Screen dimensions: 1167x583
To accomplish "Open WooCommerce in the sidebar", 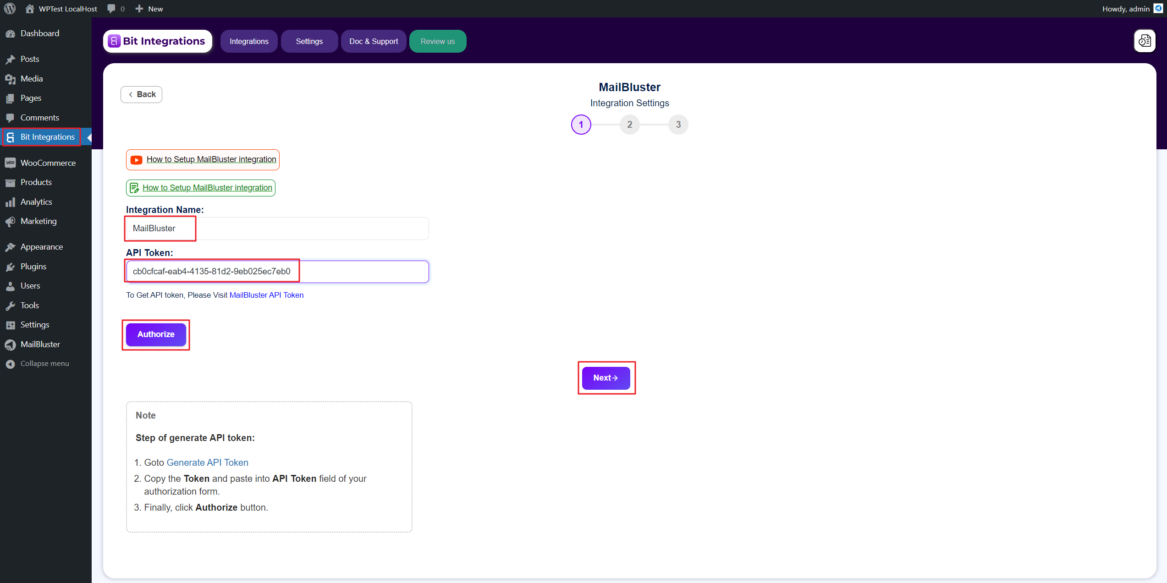I will (48, 163).
